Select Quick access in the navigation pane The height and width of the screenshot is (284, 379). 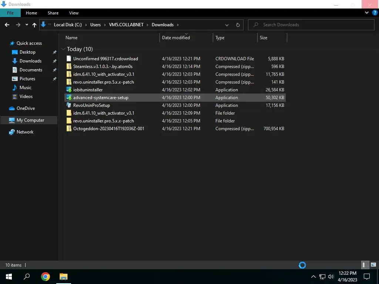pos(29,43)
